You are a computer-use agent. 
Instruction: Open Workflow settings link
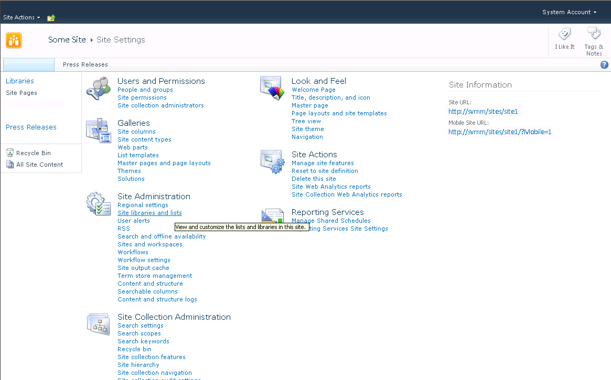point(144,259)
